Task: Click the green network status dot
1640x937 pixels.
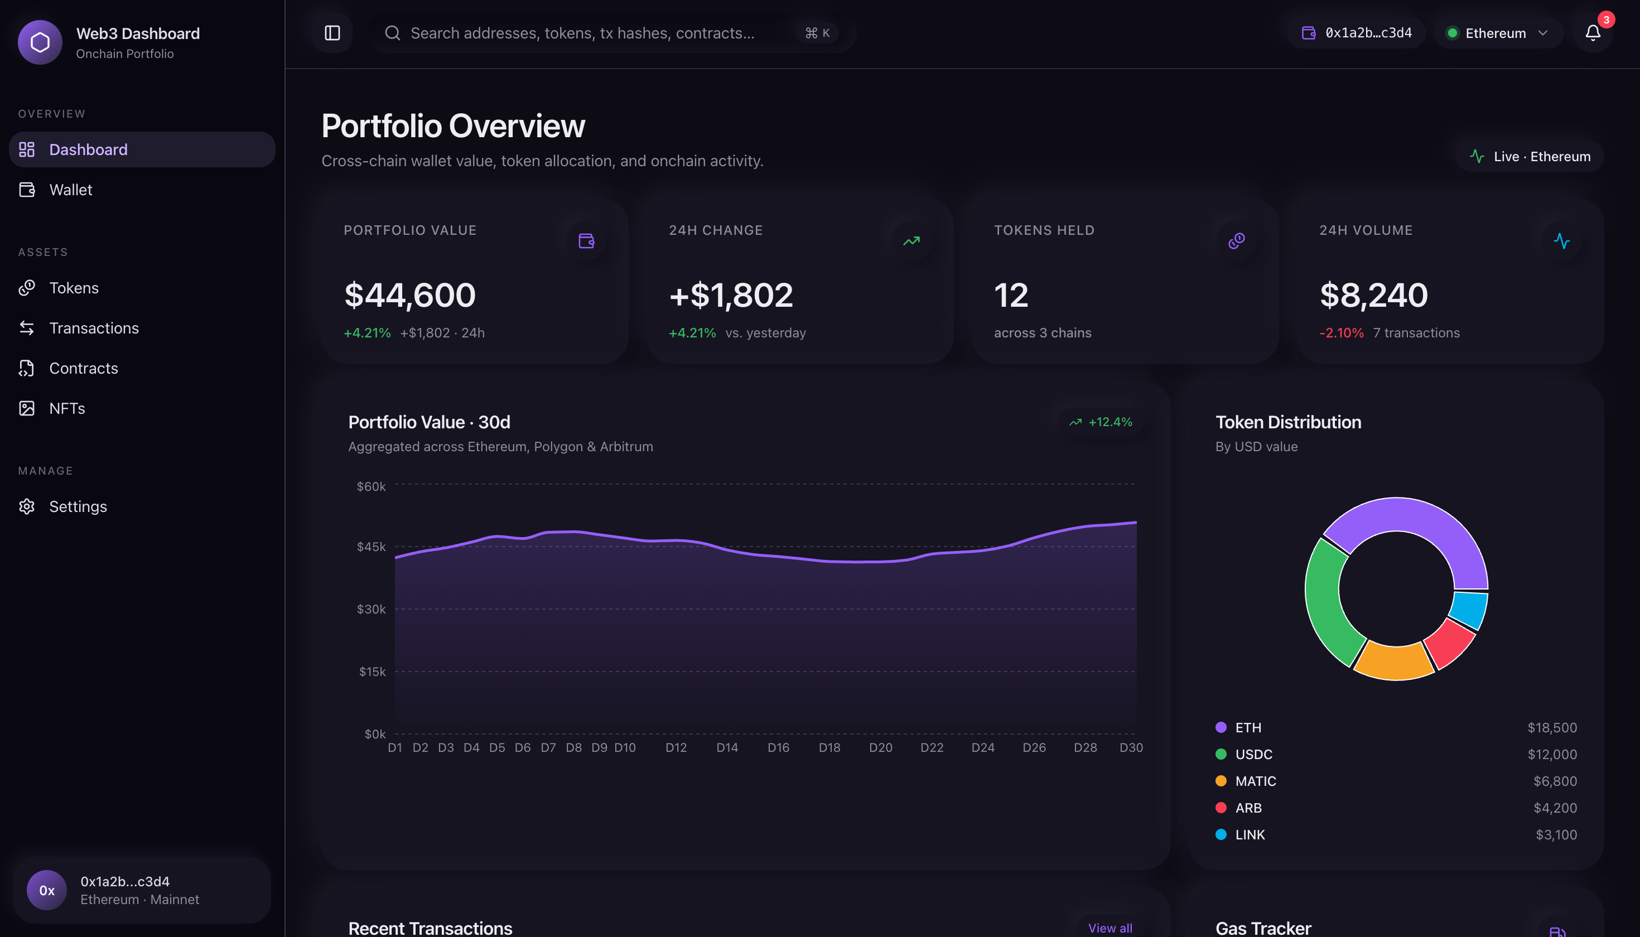Action: pyautogui.click(x=1452, y=33)
